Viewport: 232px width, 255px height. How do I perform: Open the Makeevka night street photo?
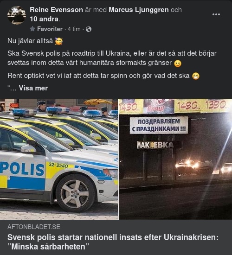175,159
